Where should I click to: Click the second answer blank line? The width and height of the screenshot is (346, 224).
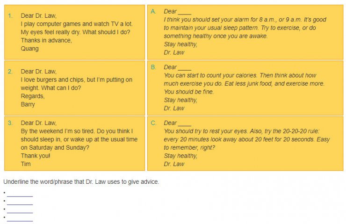point(20,204)
